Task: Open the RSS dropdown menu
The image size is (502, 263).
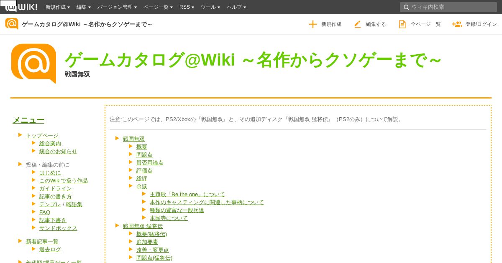Action: click(187, 7)
